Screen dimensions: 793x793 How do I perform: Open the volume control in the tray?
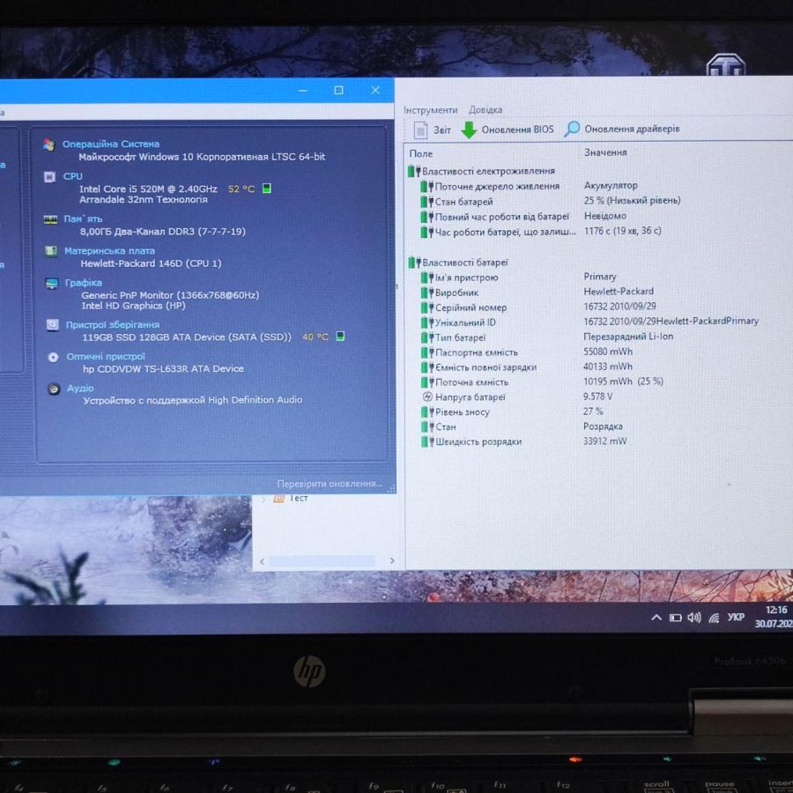click(x=694, y=618)
